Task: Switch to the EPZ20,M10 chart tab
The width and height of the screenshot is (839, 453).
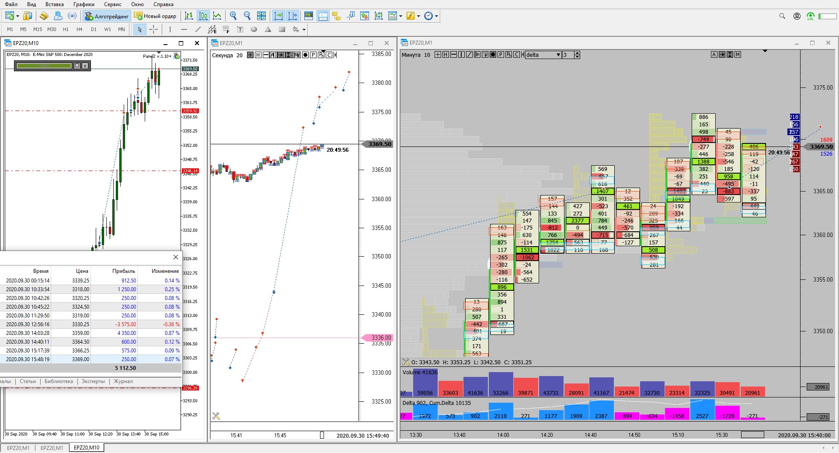Action: [x=87, y=448]
